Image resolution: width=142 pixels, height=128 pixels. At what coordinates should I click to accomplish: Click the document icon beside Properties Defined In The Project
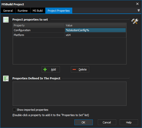point(6,78)
